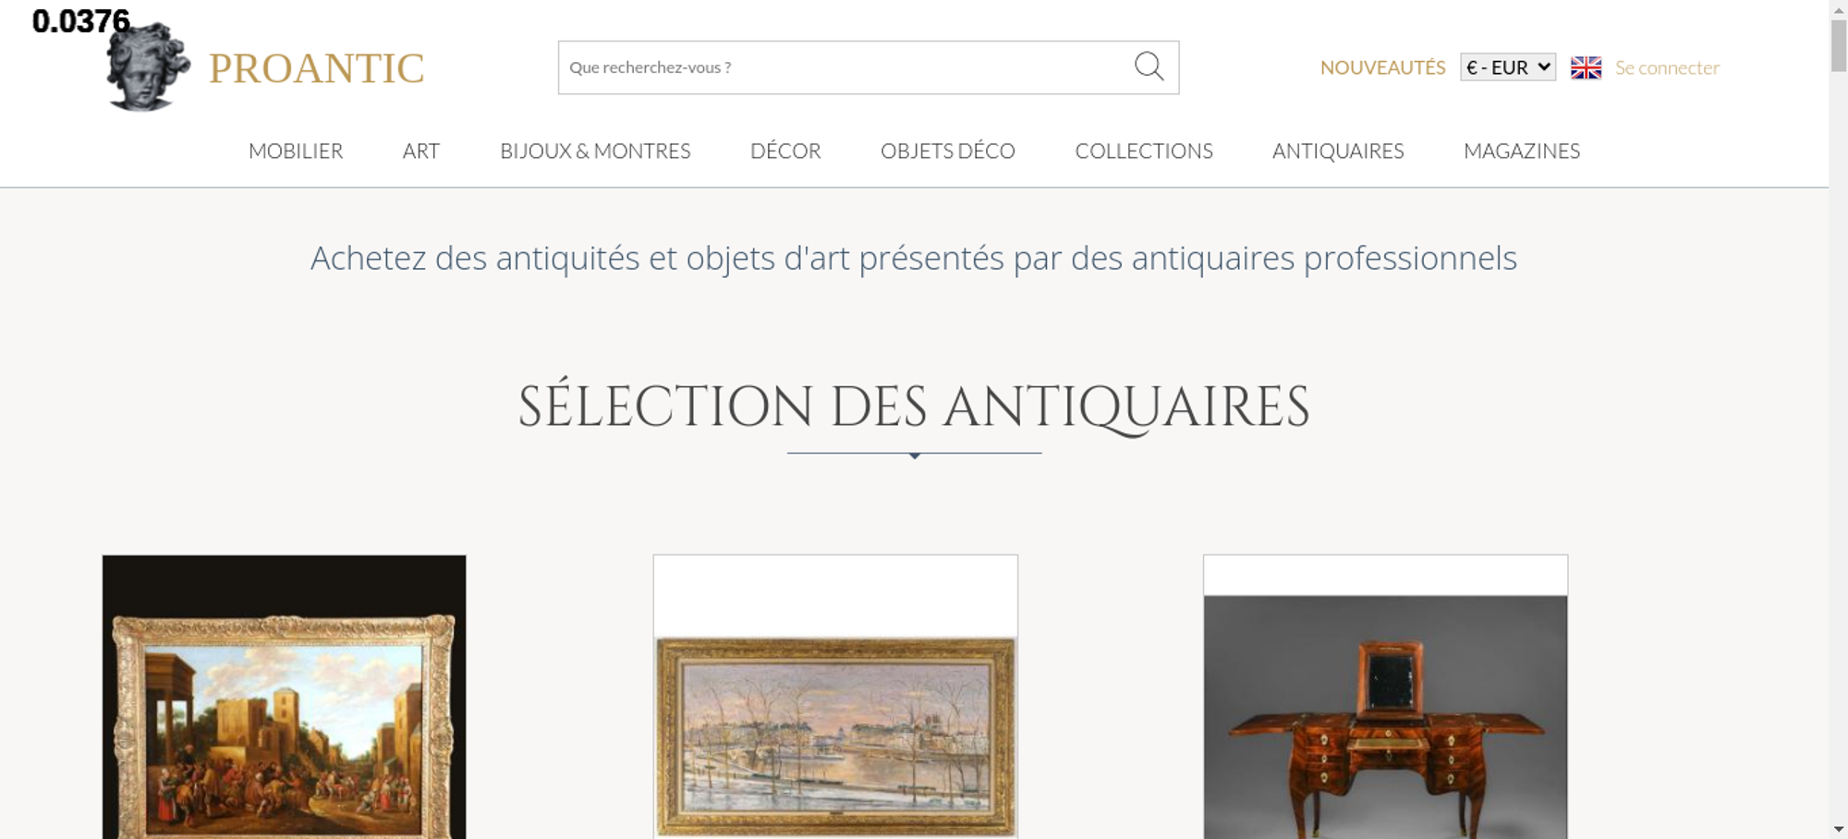Viewport: 1848px width, 839px height.
Task: Open the MAGAZINES section
Action: (x=1522, y=151)
